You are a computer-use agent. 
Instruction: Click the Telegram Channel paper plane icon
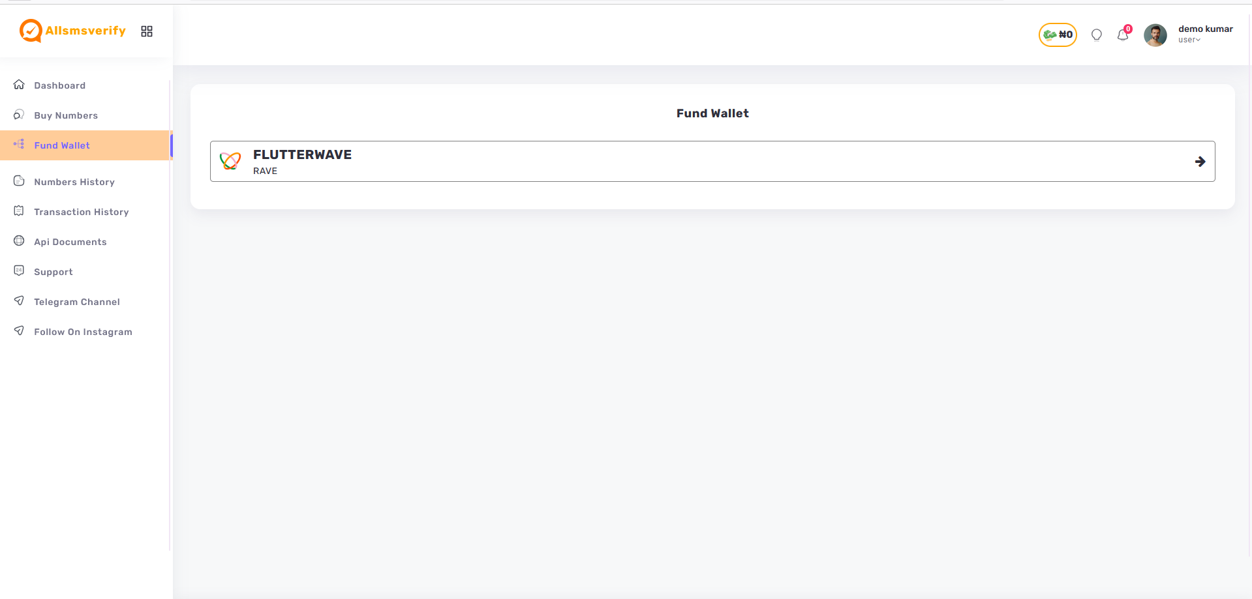(x=19, y=300)
